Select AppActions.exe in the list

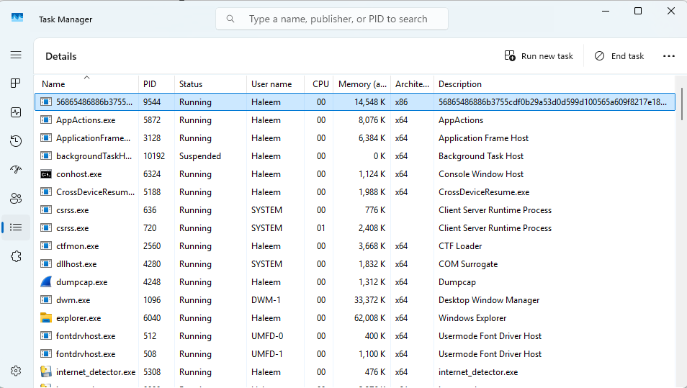pos(86,120)
